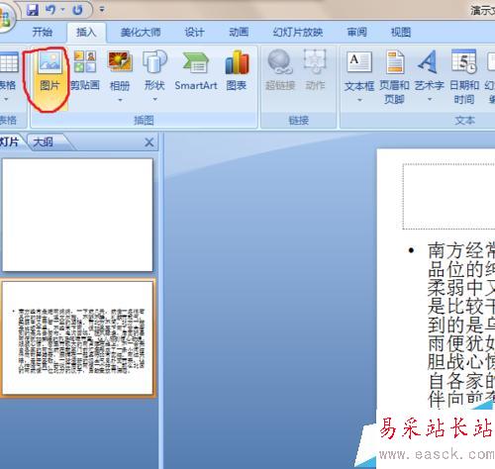Switch to the 视图 ribbon tab
This screenshot has width=495, height=469.
pyautogui.click(x=401, y=33)
